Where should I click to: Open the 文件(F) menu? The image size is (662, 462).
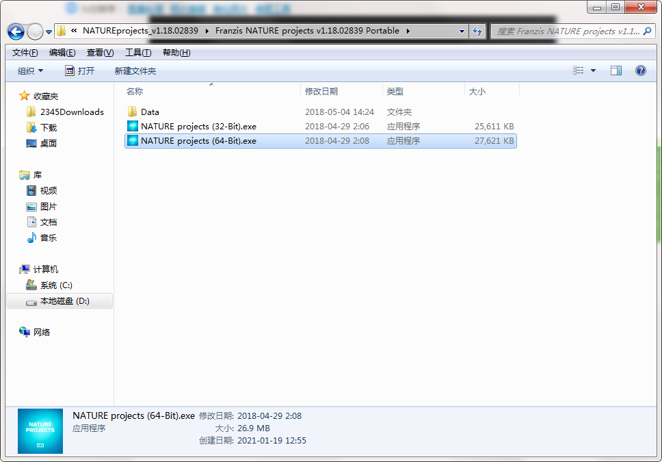[x=25, y=53]
